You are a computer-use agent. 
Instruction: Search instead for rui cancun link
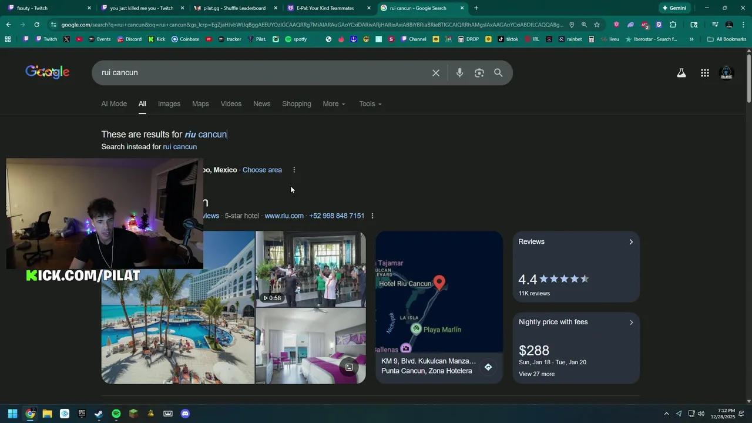tap(180, 147)
